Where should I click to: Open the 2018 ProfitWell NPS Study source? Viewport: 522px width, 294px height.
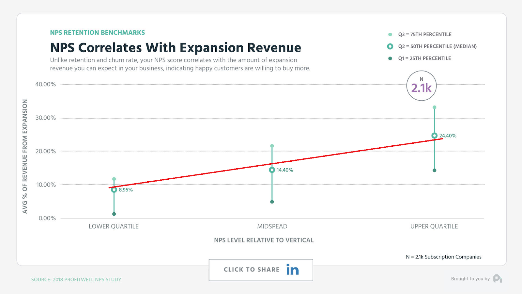(76, 280)
